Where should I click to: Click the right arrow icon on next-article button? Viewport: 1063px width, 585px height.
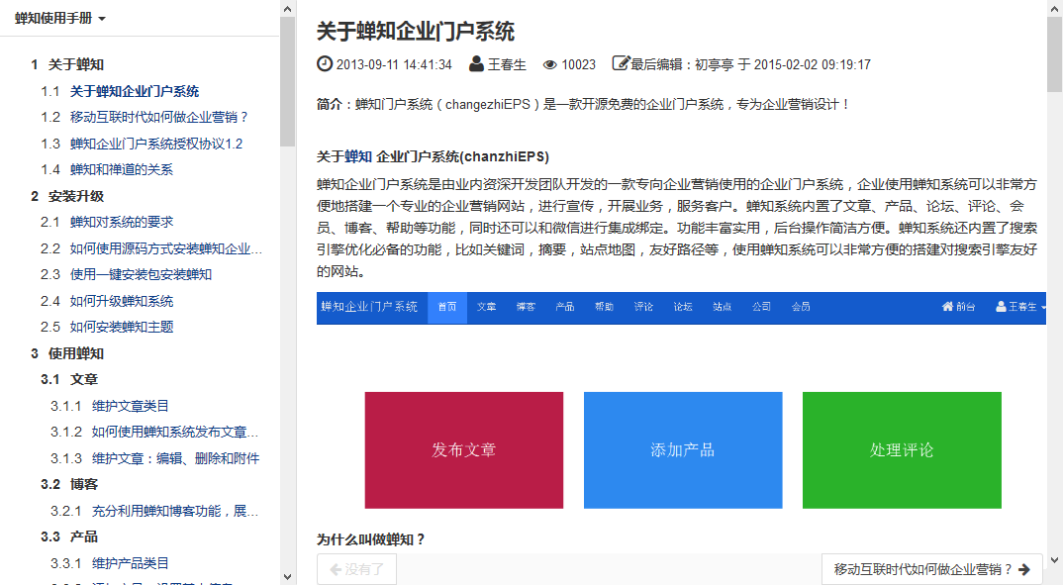(1024, 569)
